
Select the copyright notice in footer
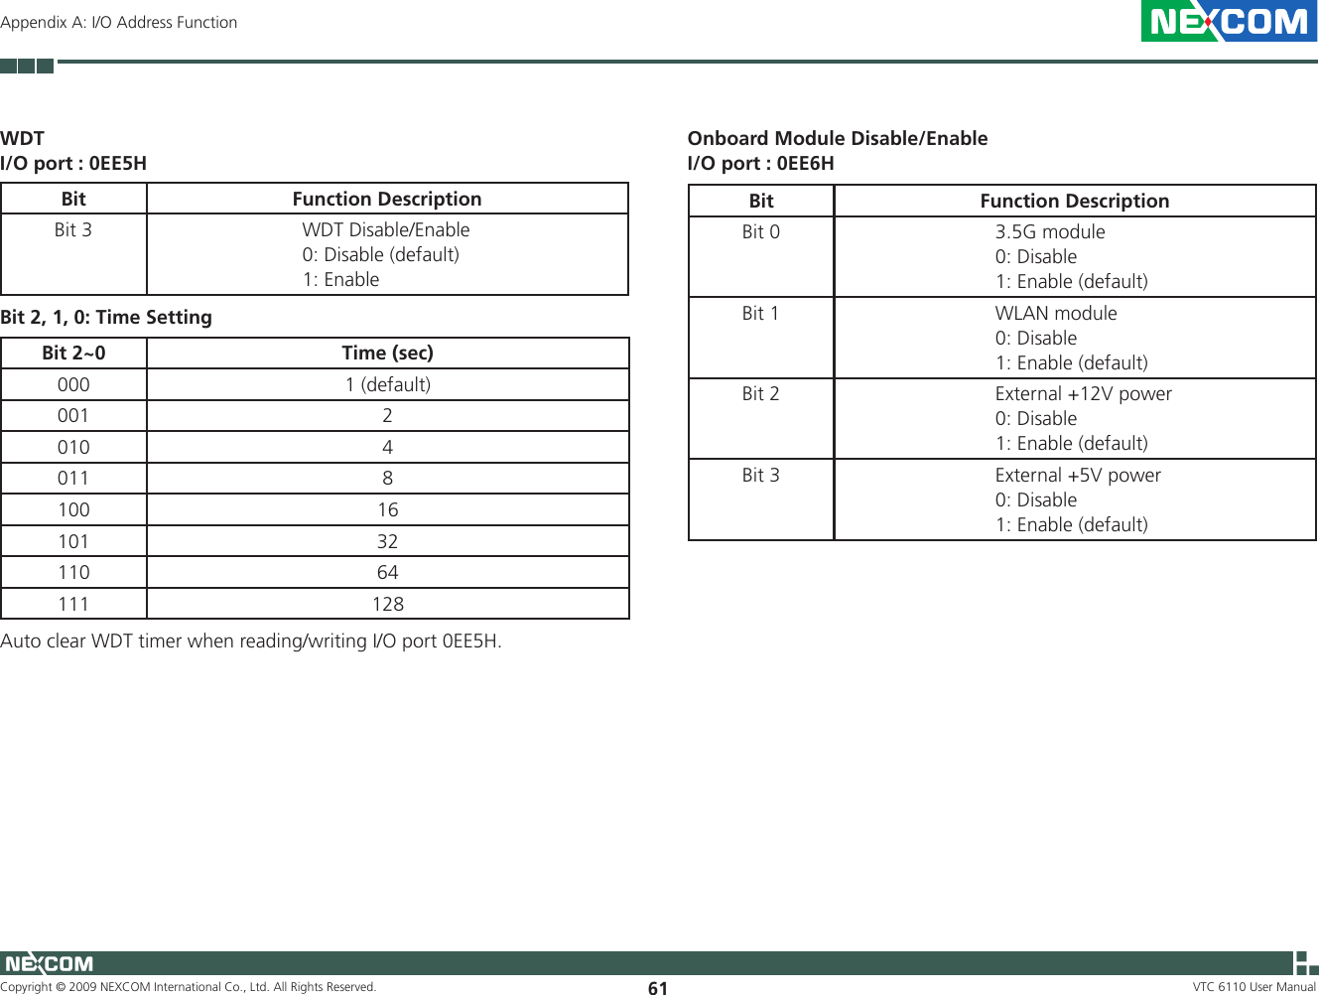point(189,987)
